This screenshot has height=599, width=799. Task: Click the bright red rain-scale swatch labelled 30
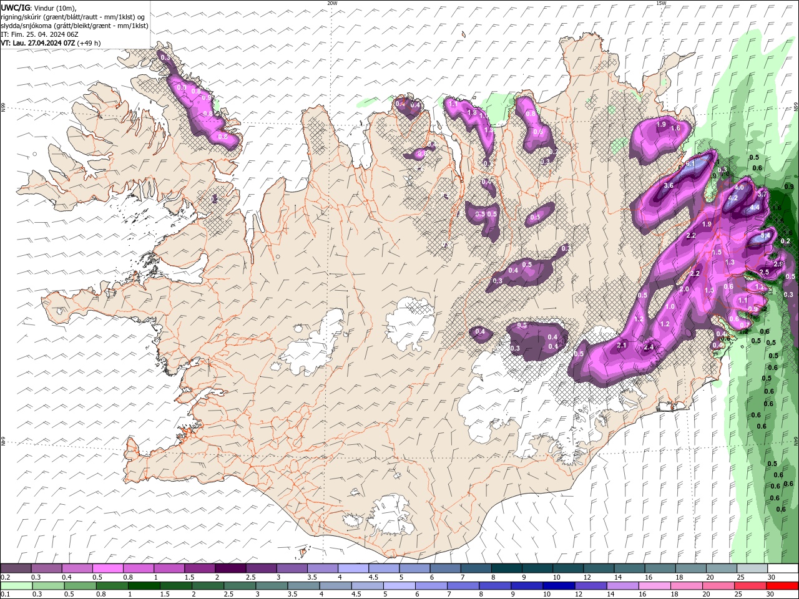point(783,585)
